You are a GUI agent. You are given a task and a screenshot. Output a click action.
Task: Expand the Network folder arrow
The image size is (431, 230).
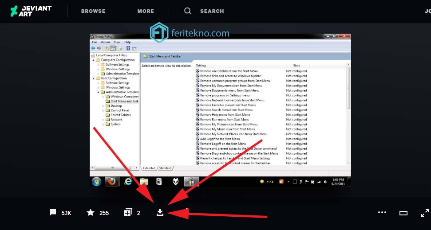coord(103,120)
